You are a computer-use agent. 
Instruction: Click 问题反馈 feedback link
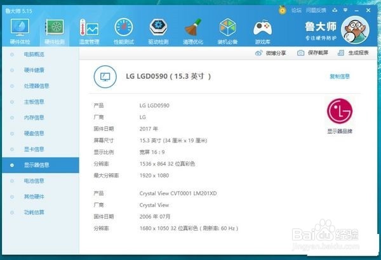316,10
